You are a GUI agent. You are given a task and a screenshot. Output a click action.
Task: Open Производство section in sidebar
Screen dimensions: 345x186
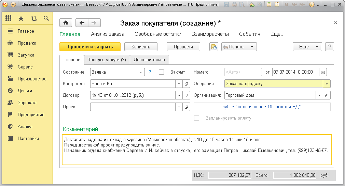tap(28, 79)
